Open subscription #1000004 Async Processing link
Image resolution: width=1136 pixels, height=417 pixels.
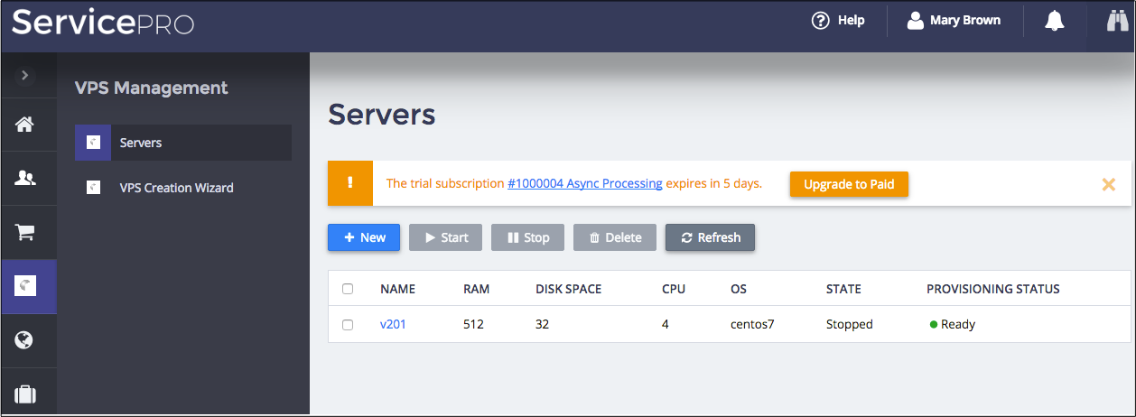[x=584, y=183]
